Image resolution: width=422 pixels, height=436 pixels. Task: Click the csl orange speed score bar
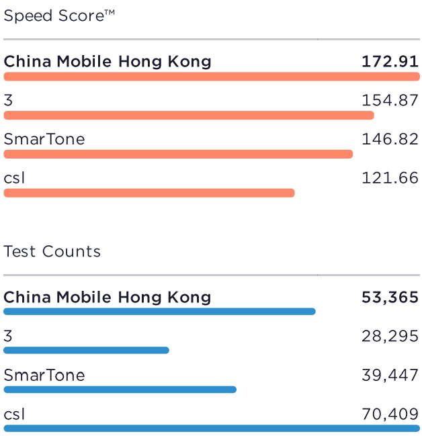(149, 193)
